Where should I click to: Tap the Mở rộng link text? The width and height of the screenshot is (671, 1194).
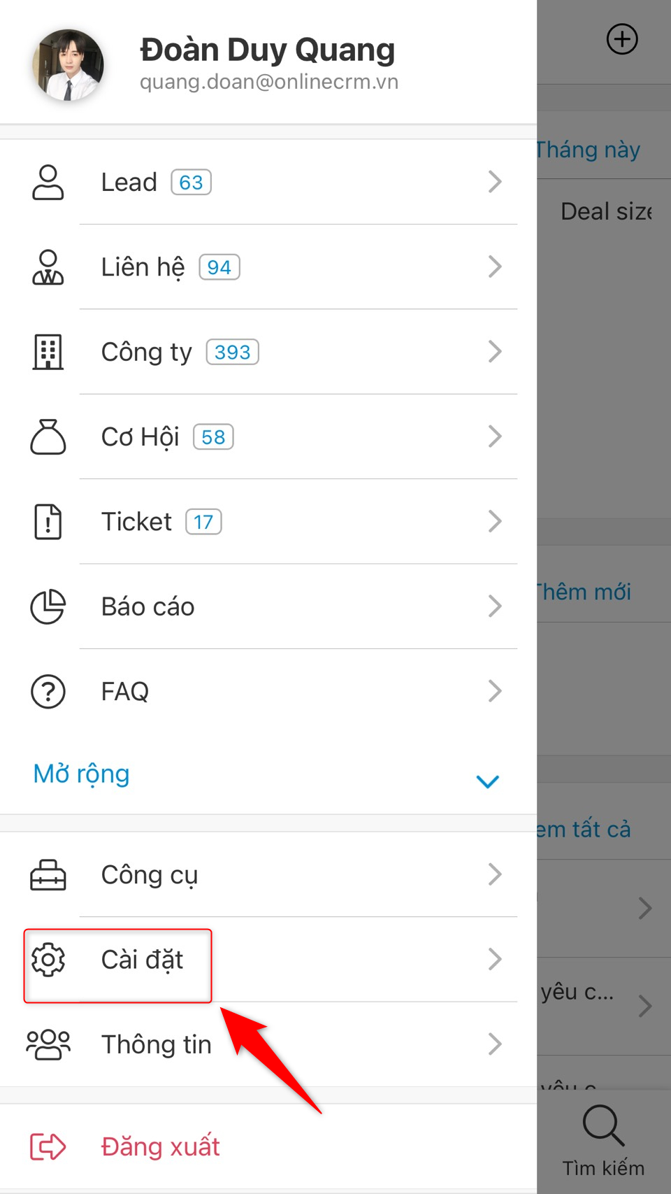[x=82, y=774]
